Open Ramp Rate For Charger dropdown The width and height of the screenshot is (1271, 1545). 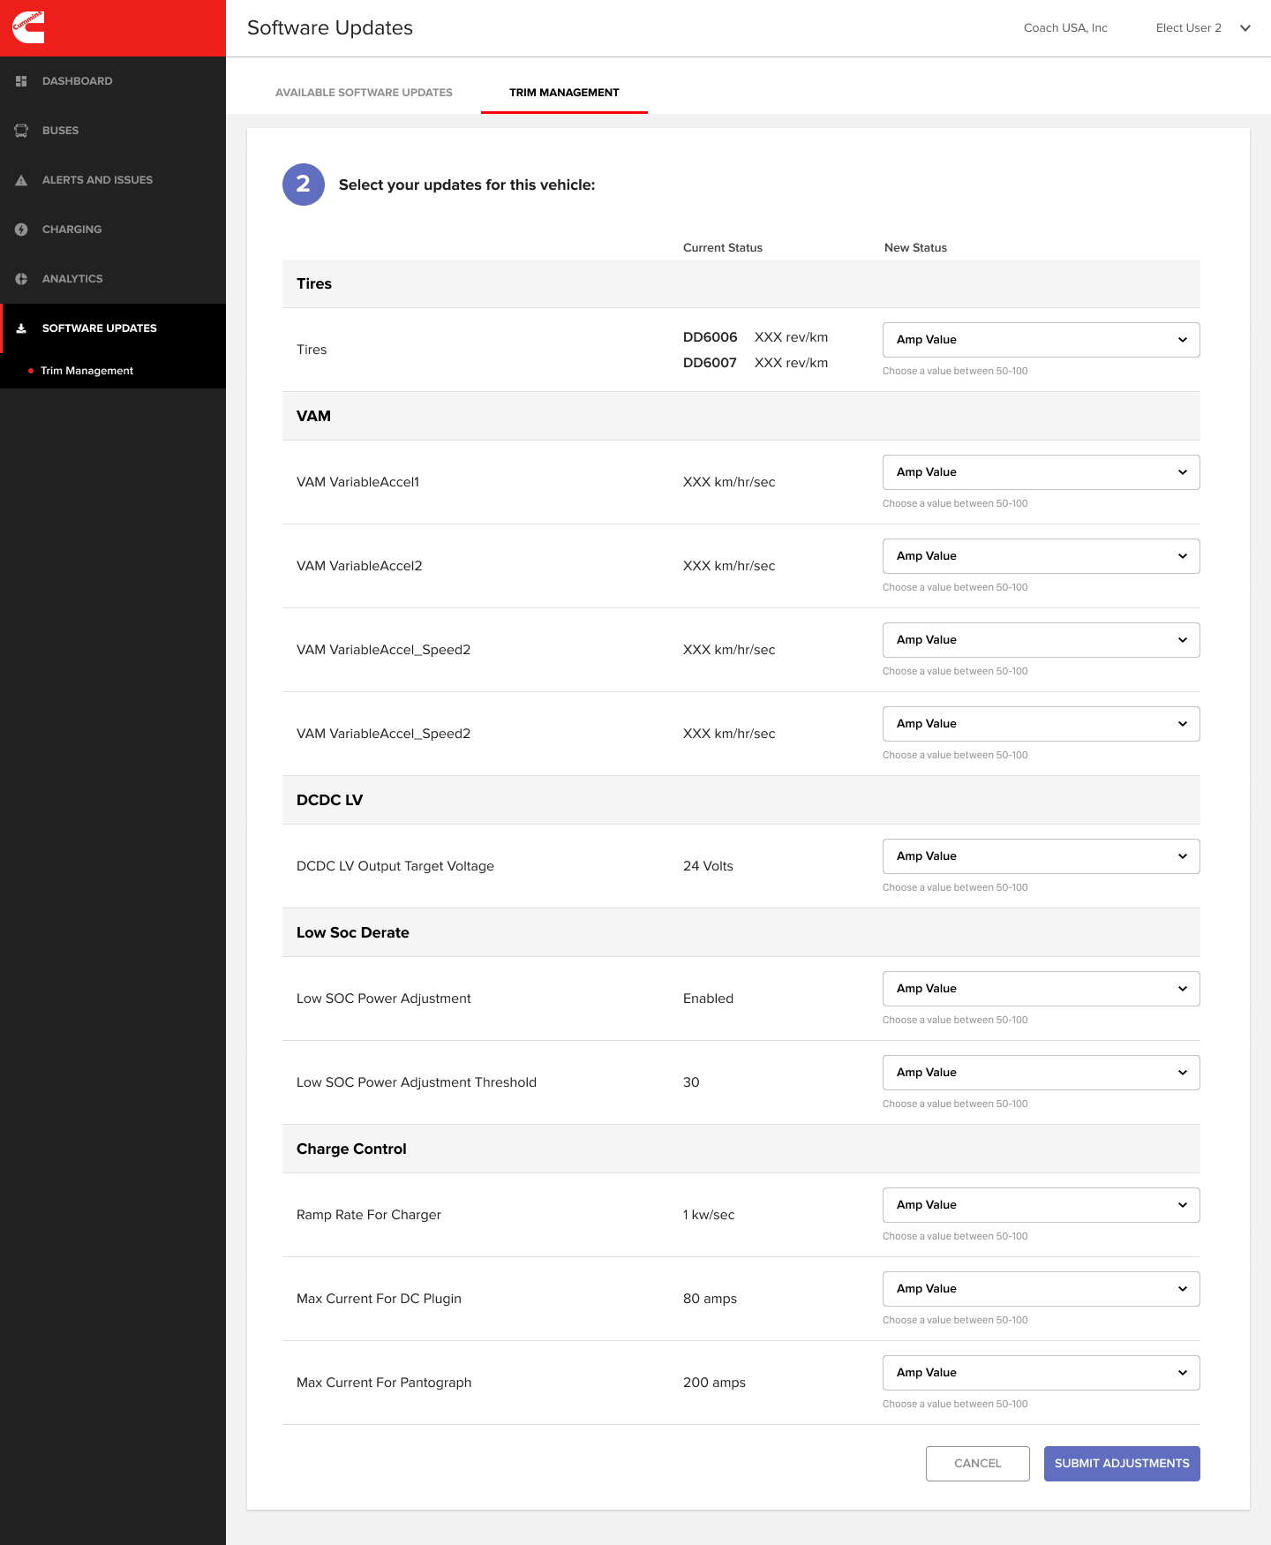pyautogui.click(x=1042, y=1205)
